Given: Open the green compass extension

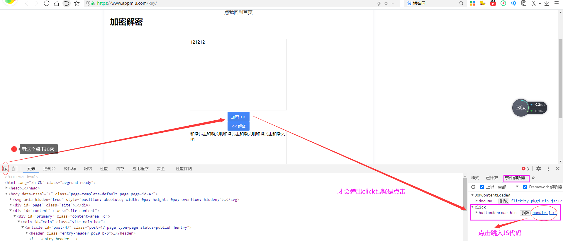Looking at the screenshot, I should coord(503,4).
